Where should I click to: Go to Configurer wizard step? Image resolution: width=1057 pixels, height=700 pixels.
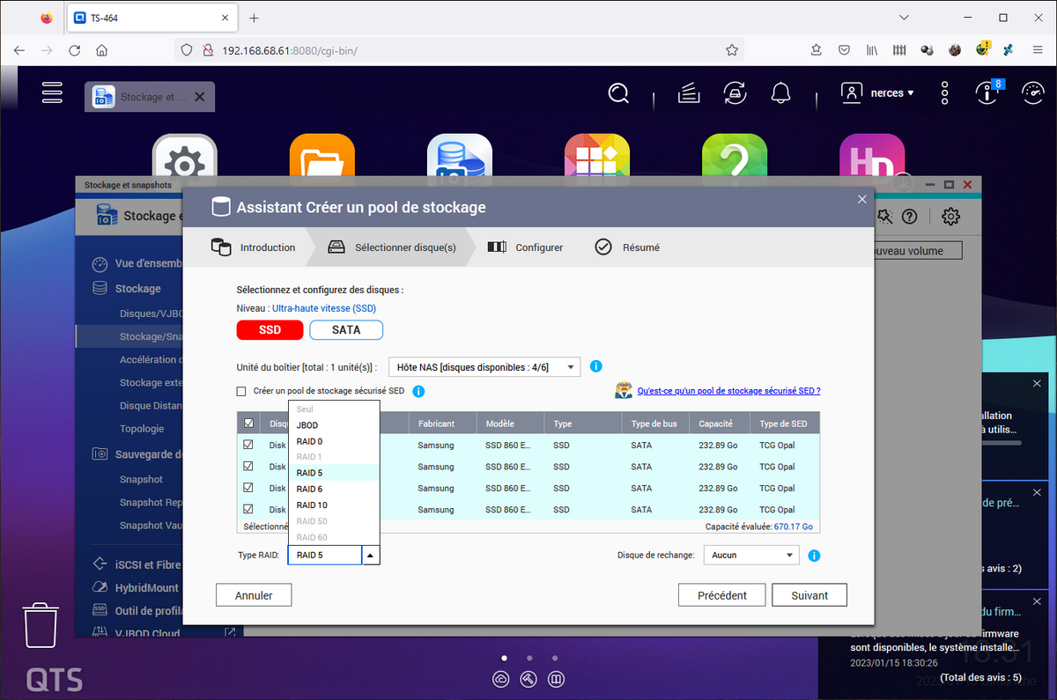point(525,247)
